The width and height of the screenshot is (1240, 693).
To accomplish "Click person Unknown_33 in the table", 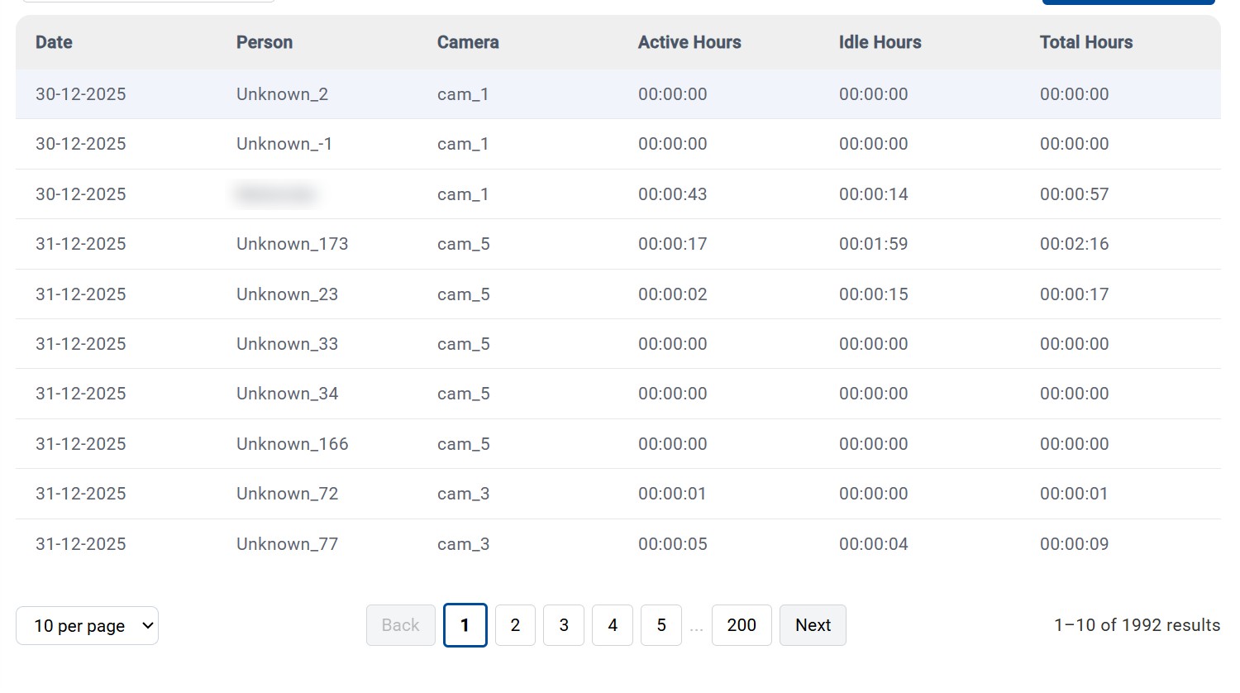I will click(287, 344).
